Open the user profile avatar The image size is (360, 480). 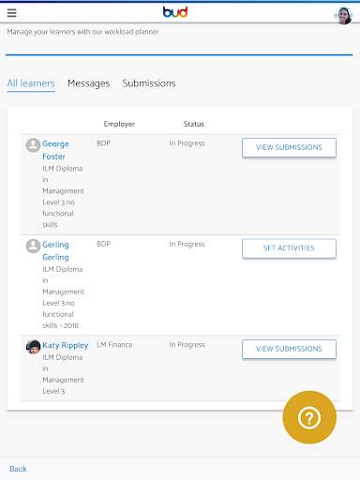pyautogui.click(x=343, y=16)
